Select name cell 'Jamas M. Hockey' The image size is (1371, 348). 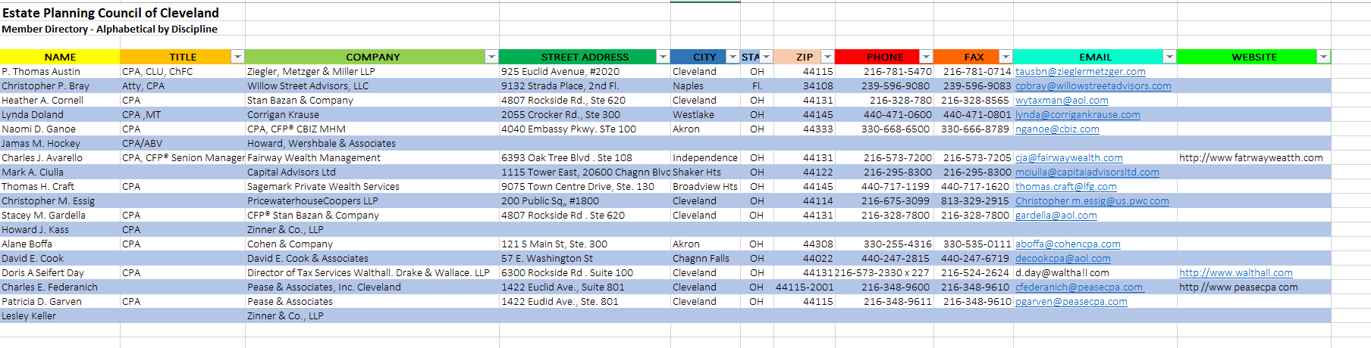click(60, 144)
